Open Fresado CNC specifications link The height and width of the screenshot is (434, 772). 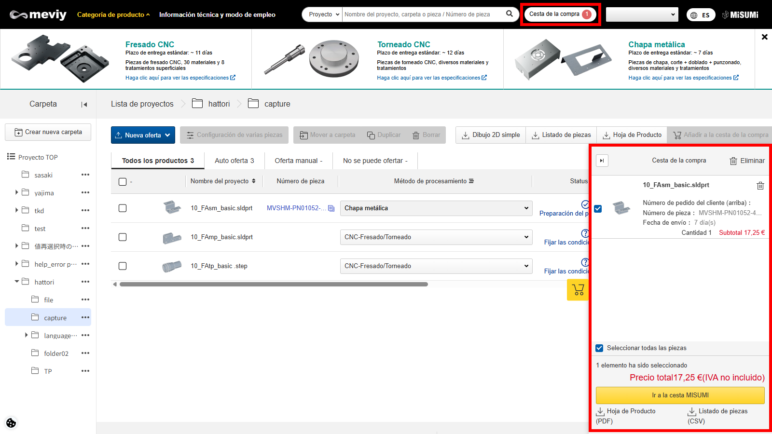(x=180, y=78)
